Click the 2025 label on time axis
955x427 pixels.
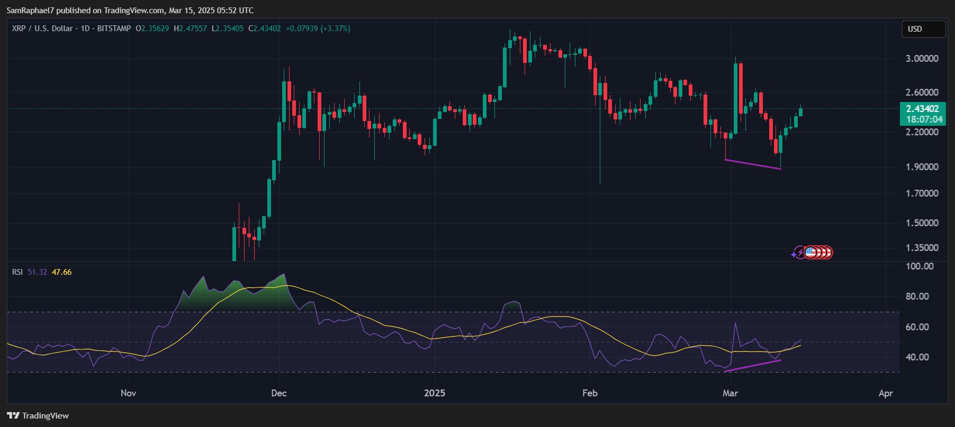[x=435, y=393]
